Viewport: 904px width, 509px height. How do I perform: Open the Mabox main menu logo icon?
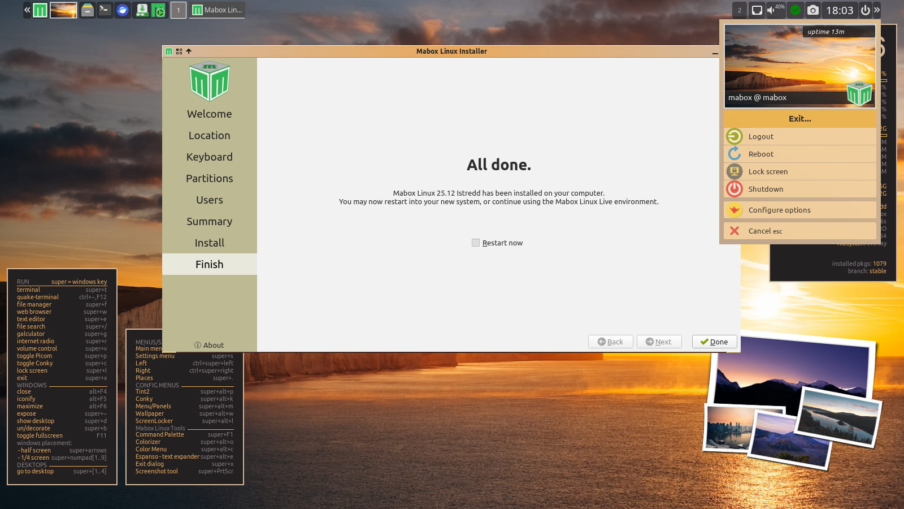click(40, 10)
